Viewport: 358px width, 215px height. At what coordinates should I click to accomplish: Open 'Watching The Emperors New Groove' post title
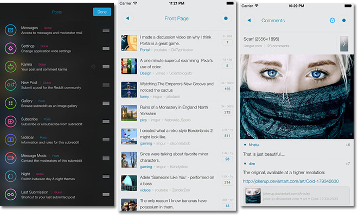[x=177, y=87]
